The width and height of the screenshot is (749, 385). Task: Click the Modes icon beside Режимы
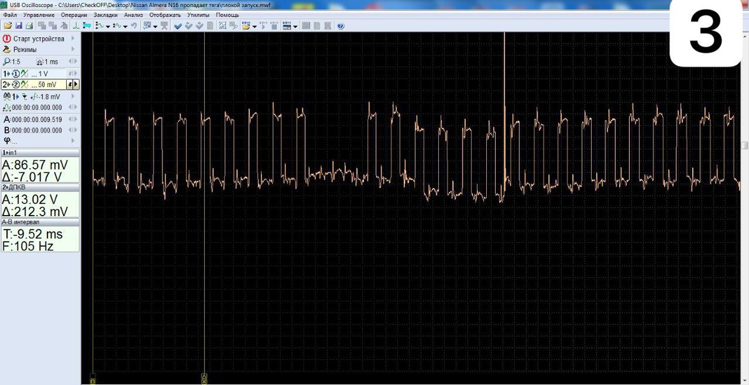pyautogui.click(x=7, y=50)
